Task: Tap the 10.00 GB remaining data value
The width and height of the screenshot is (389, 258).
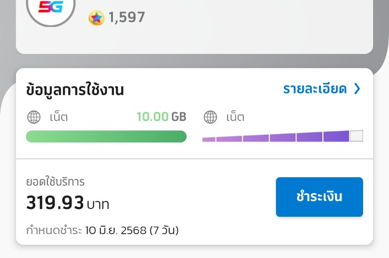Action: [x=161, y=117]
